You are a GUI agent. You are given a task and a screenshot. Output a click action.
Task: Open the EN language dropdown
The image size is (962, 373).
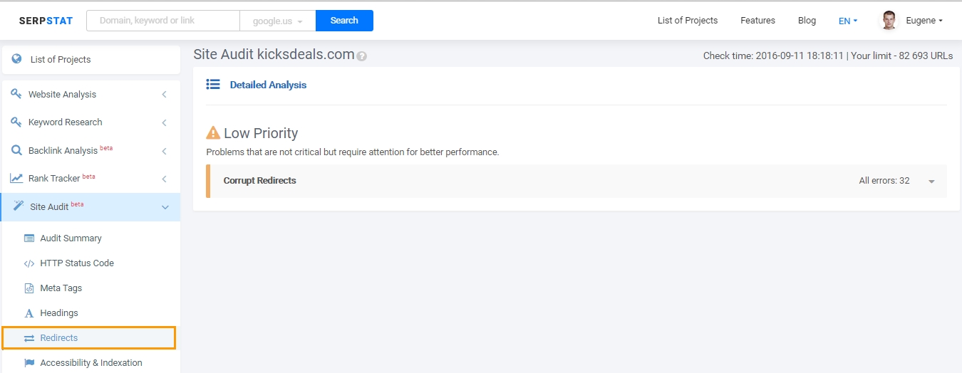pos(848,21)
